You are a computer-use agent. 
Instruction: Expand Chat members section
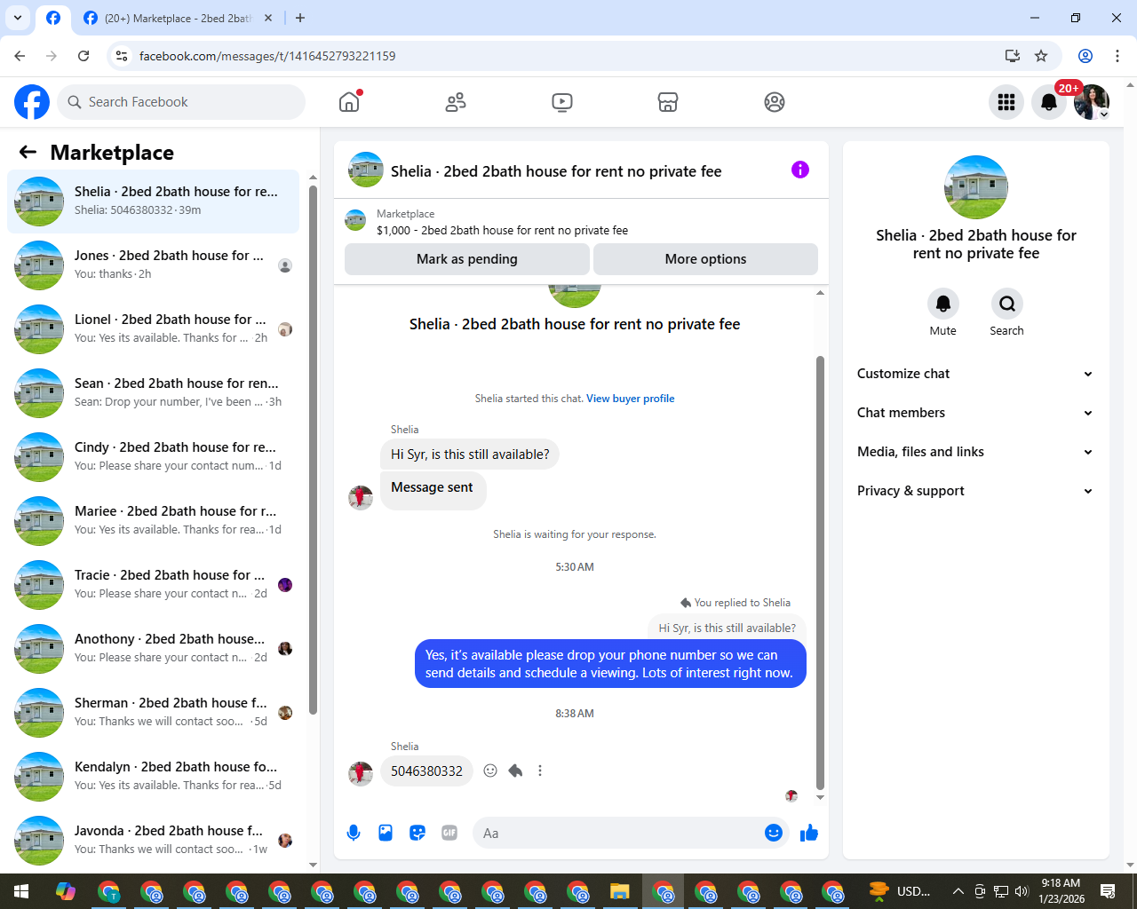[x=975, y=413]
